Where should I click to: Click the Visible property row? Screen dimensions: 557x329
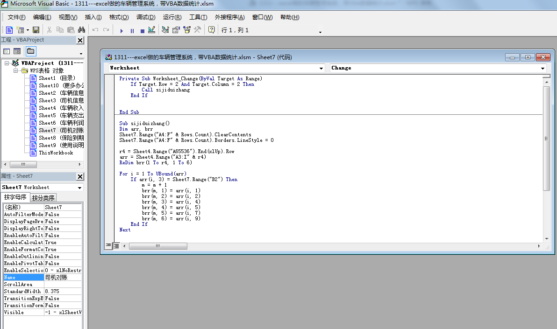point(43,312)
